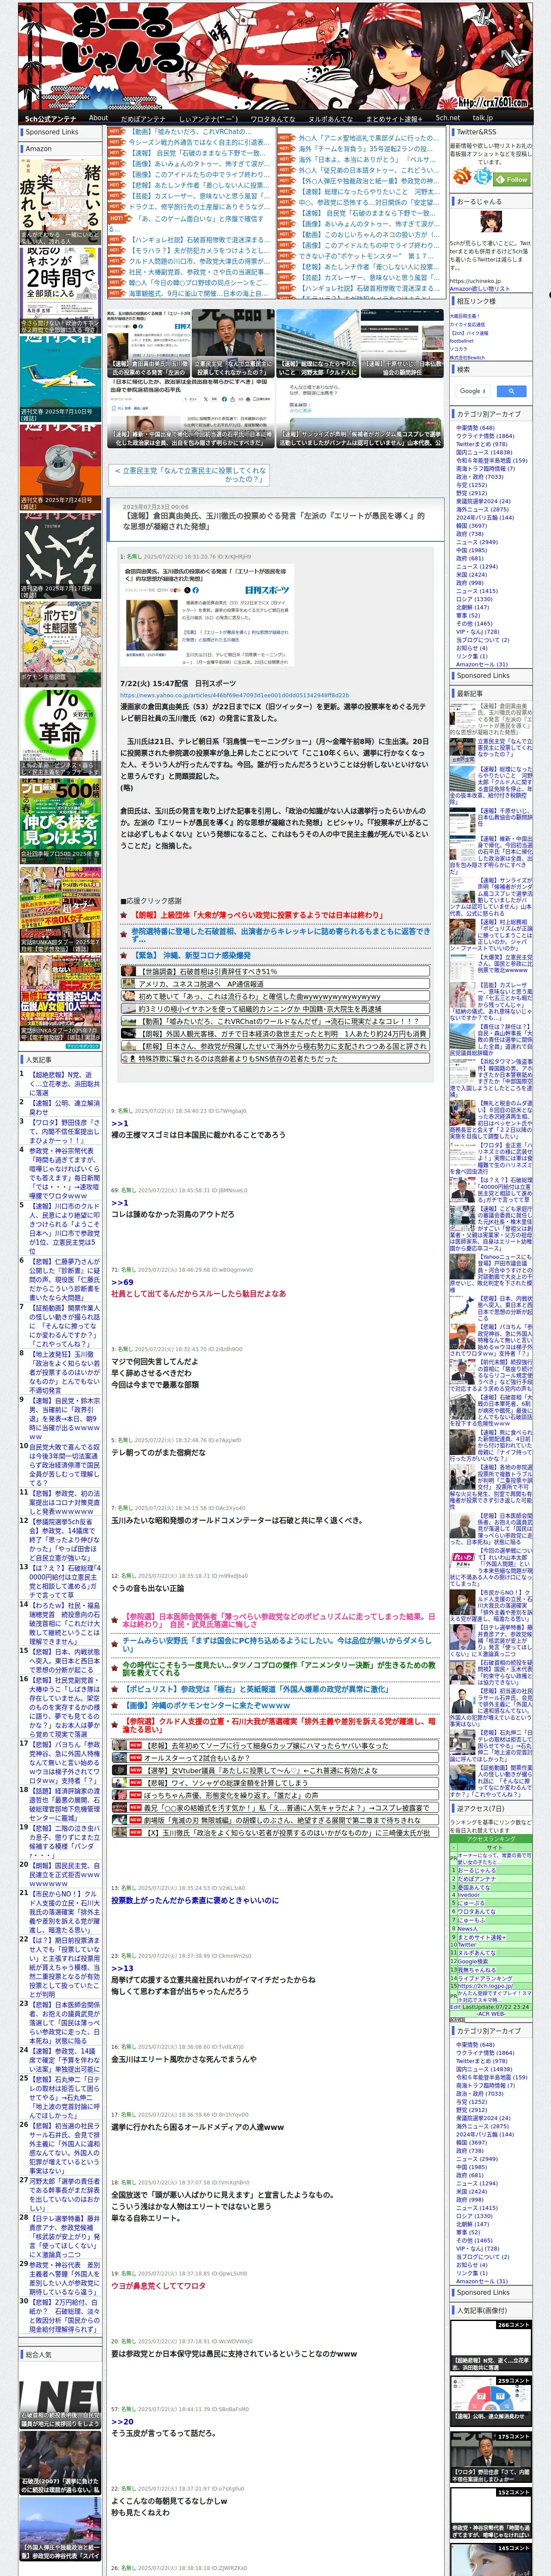
Task: Open the ヌルポあんてな navigation item
Action: point(330,118)
